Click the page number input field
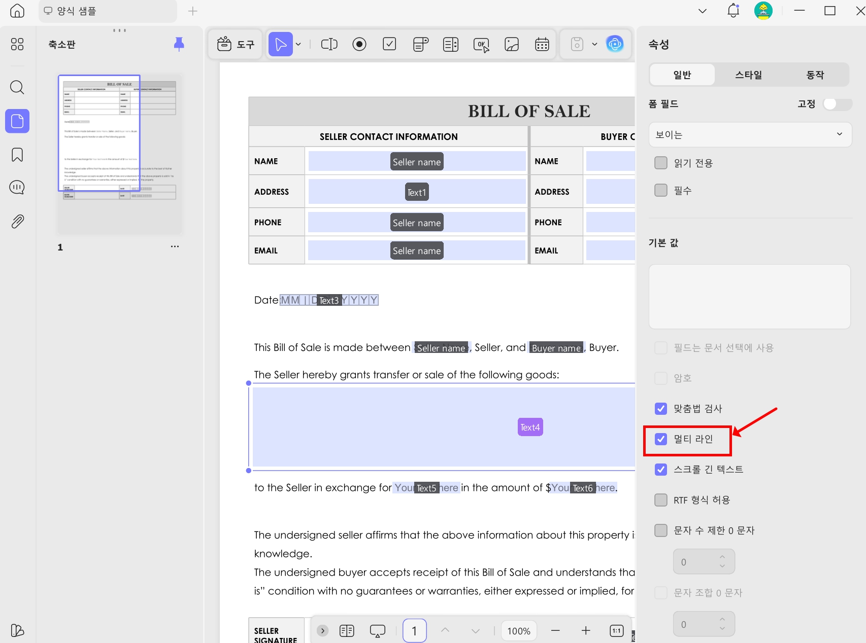The width and height of the screenshot is (866, 643). 415,631
